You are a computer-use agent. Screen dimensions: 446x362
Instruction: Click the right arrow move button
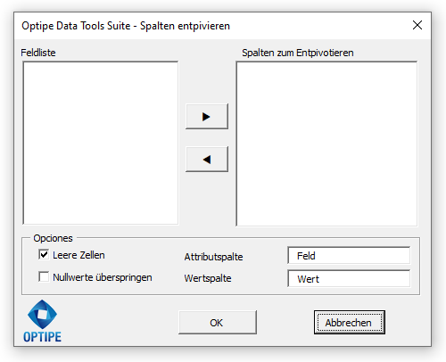click(207, 116)
